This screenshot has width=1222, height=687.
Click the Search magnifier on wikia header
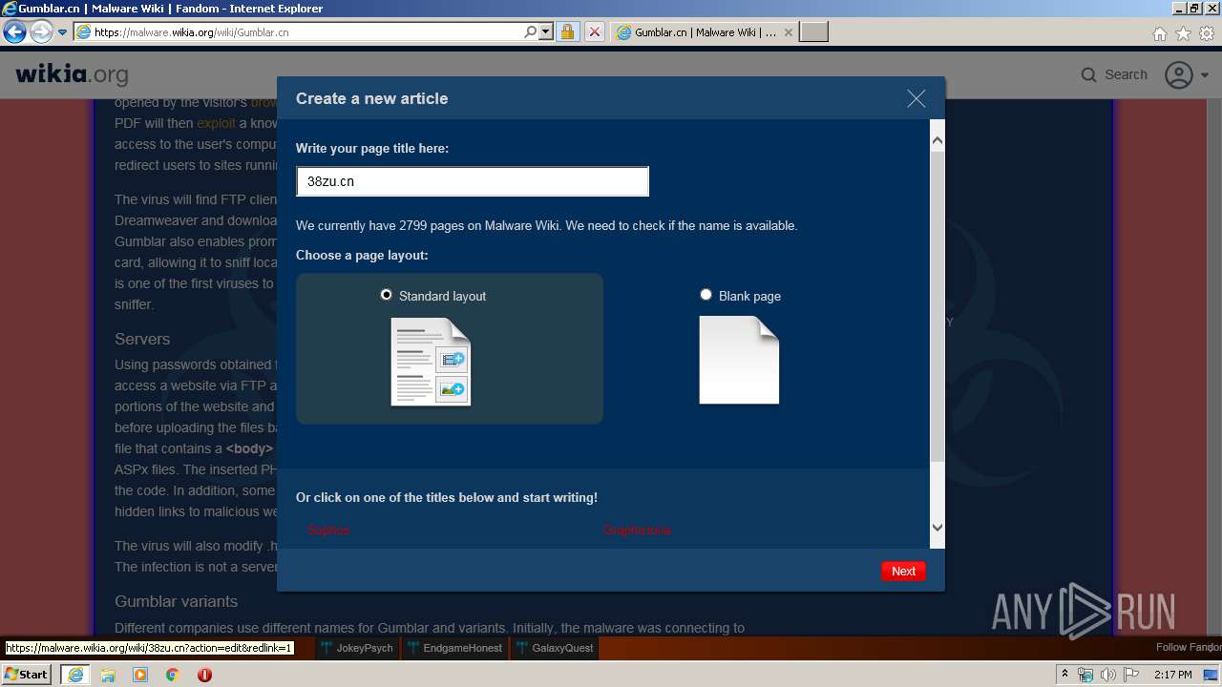point(1088,74)
